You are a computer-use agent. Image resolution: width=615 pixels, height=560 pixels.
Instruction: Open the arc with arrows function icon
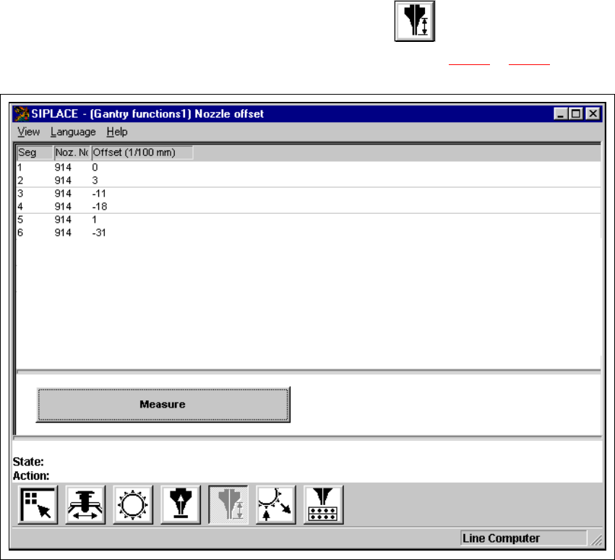[x=276, y=504]
